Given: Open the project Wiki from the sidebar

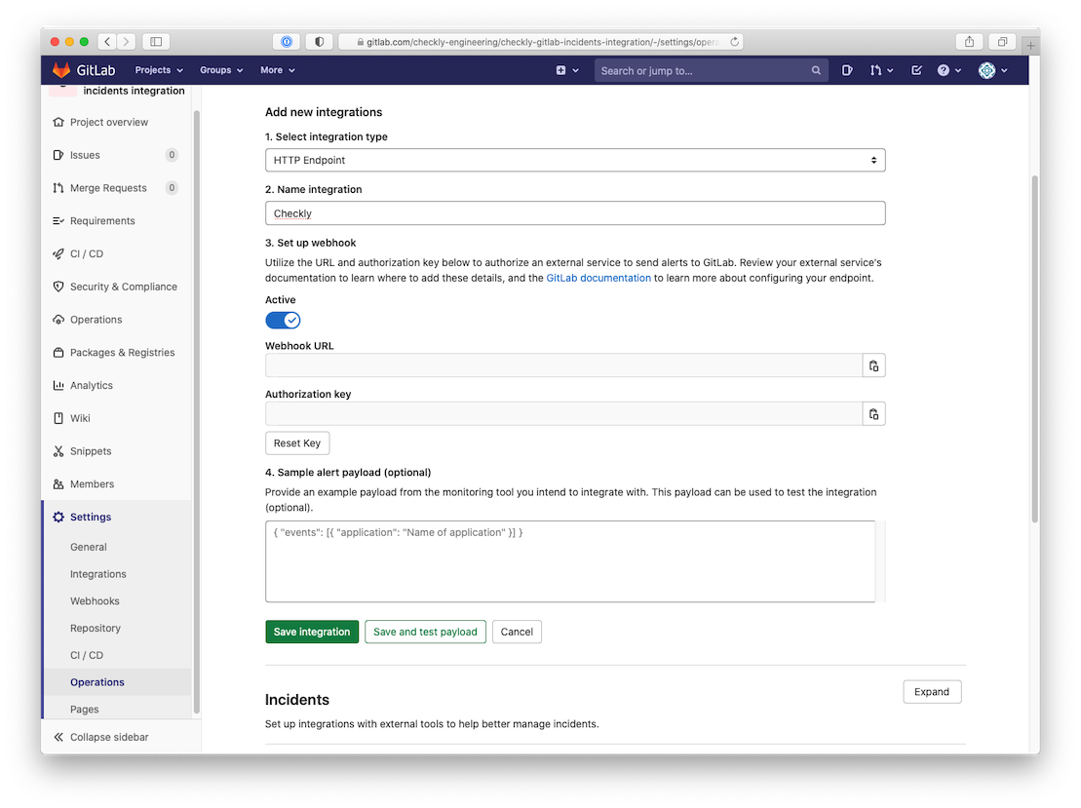Looking at the screenshot, I should tap(79, 417).
